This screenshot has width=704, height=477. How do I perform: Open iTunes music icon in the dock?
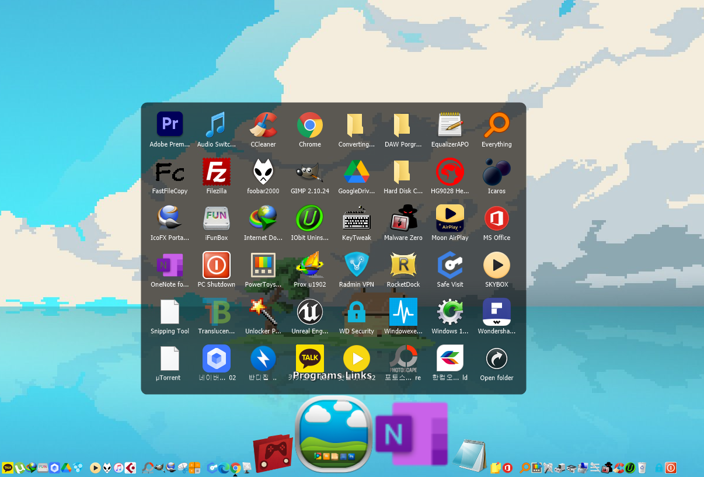coord(119,468)
